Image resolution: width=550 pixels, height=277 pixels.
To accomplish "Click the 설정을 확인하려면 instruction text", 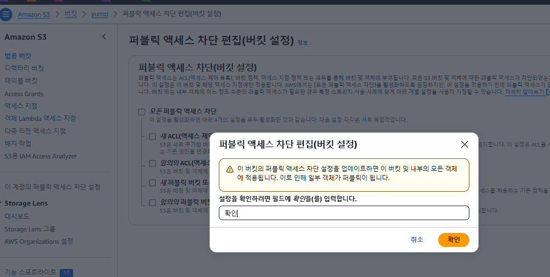I will coord(288,199).
